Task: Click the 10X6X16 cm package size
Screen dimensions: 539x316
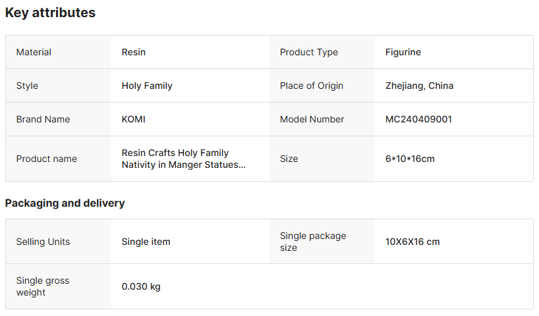Action: coord(412,242)
